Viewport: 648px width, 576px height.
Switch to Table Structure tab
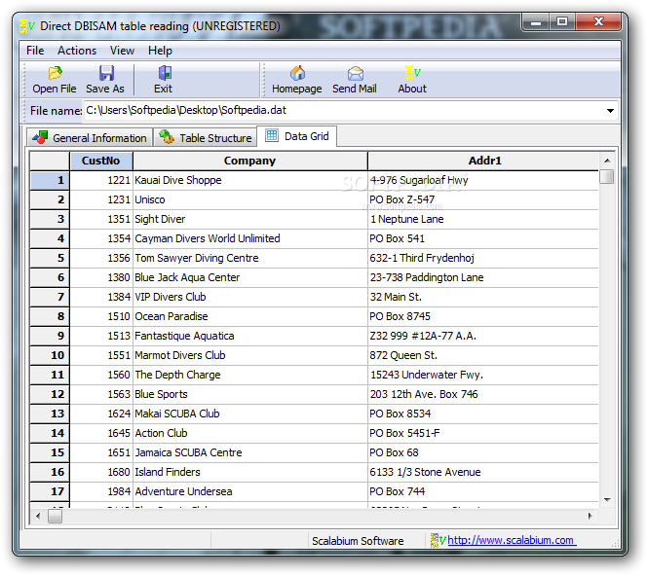(x=206, y=137)
